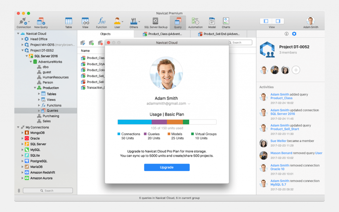The image size is (339, 212).
Task: Select the project hexagon tab in right pane
Action: tap(294, 34)
